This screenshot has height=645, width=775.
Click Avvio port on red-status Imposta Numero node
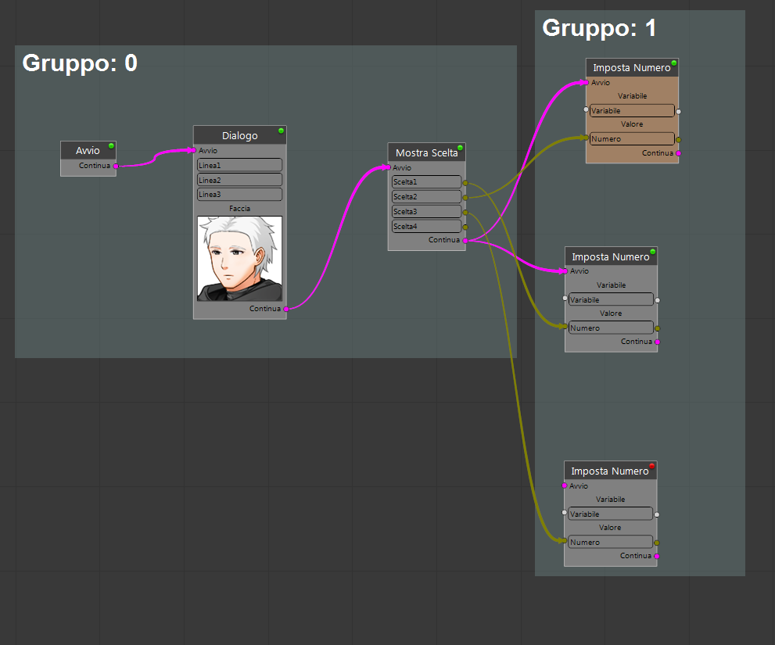pyautogui.click(x=565, y=486)
